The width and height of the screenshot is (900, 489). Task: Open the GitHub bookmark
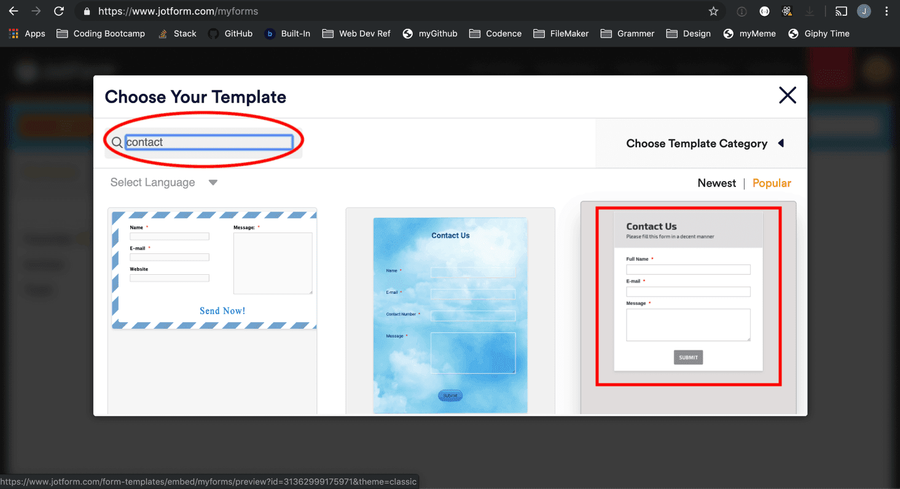click(x=230, y=33)
